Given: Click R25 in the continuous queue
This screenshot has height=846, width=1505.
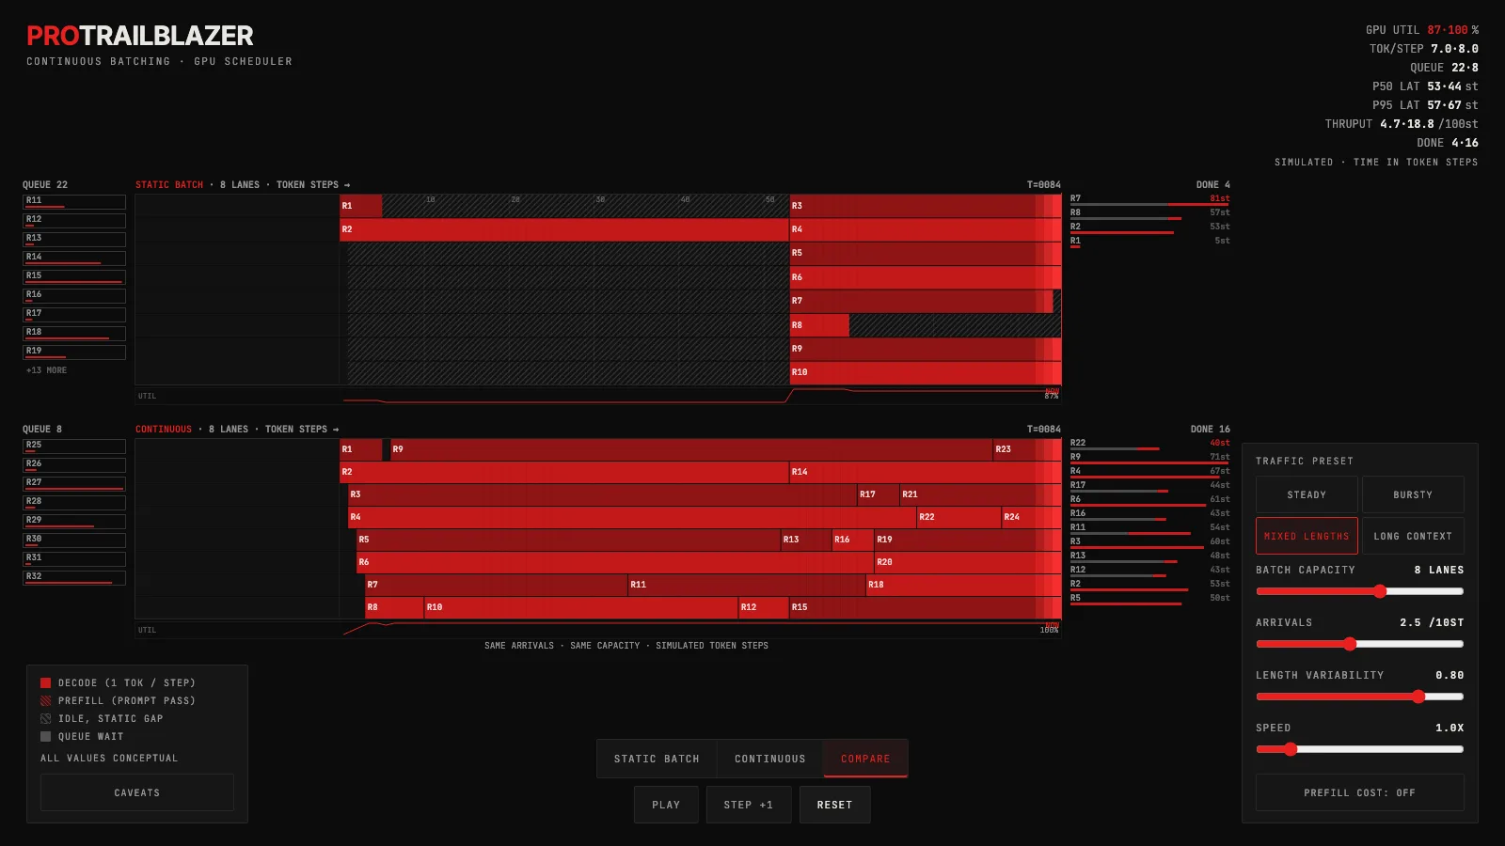Looking at the screenshot, I should [x=74, y=446].
